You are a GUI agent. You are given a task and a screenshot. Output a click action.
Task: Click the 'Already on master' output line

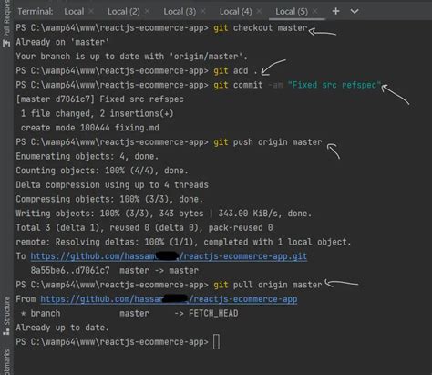(63, 42)
